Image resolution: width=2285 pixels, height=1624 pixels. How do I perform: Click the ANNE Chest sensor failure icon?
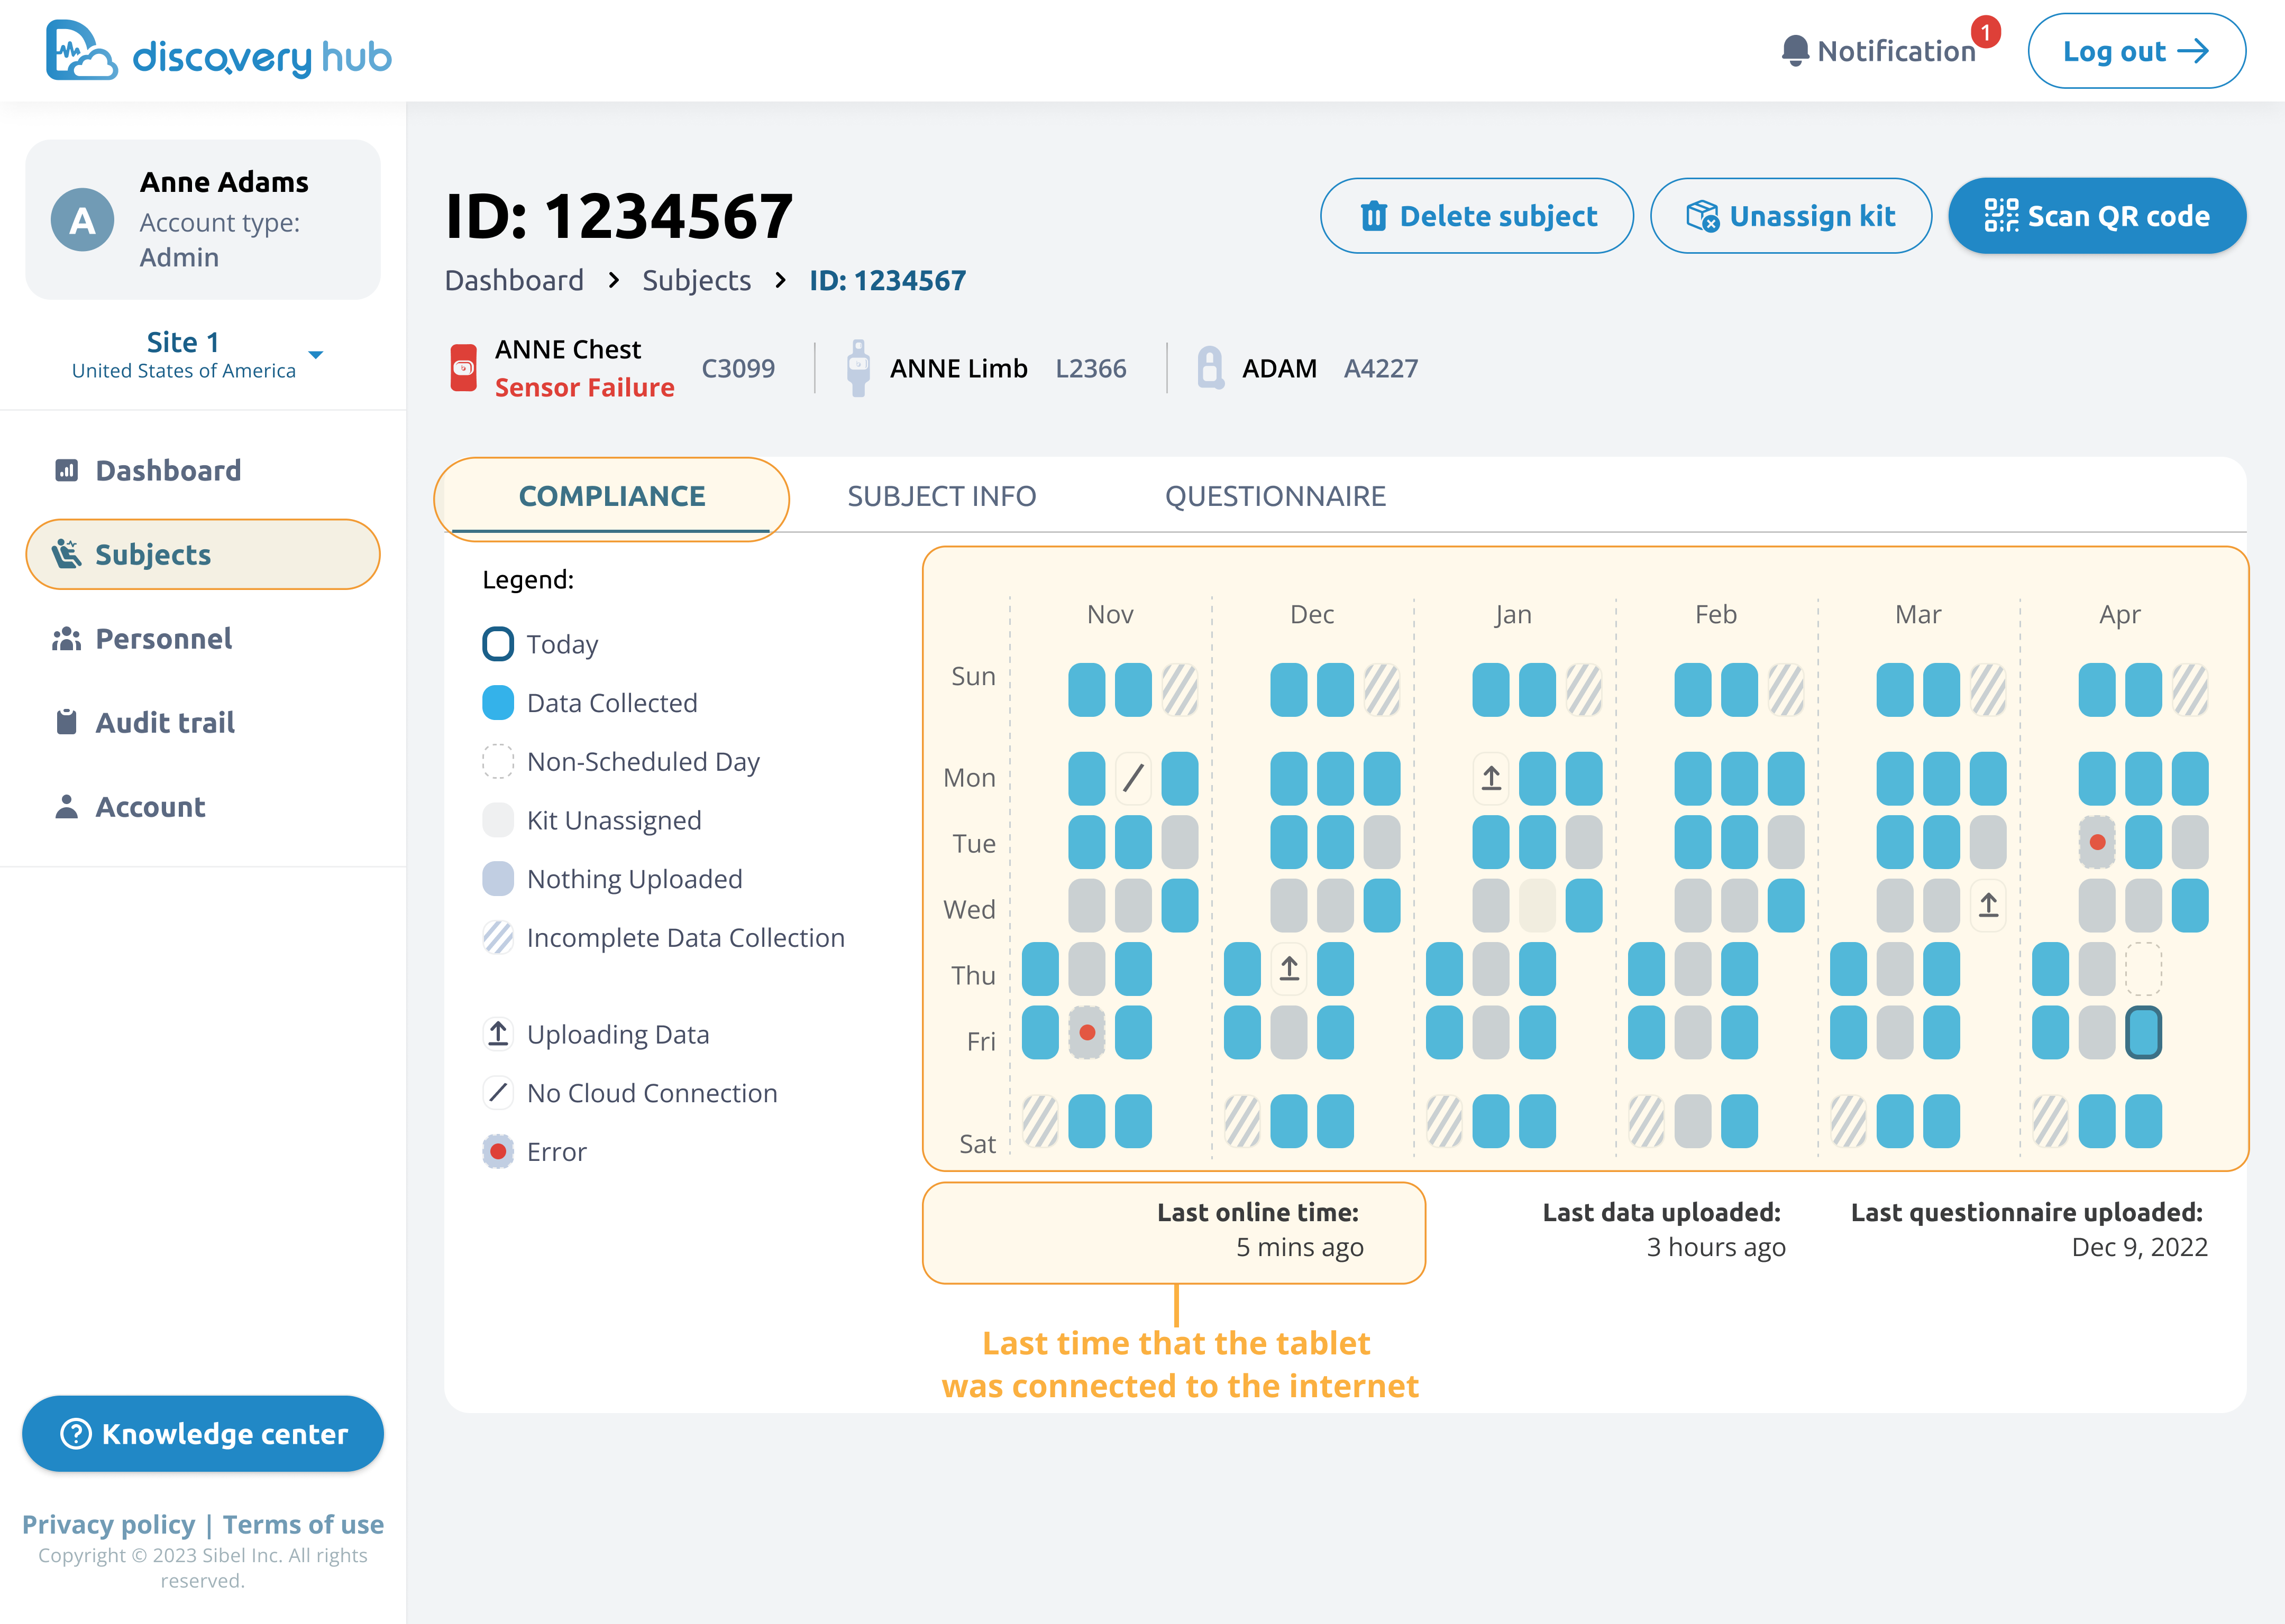pos(463,368)
